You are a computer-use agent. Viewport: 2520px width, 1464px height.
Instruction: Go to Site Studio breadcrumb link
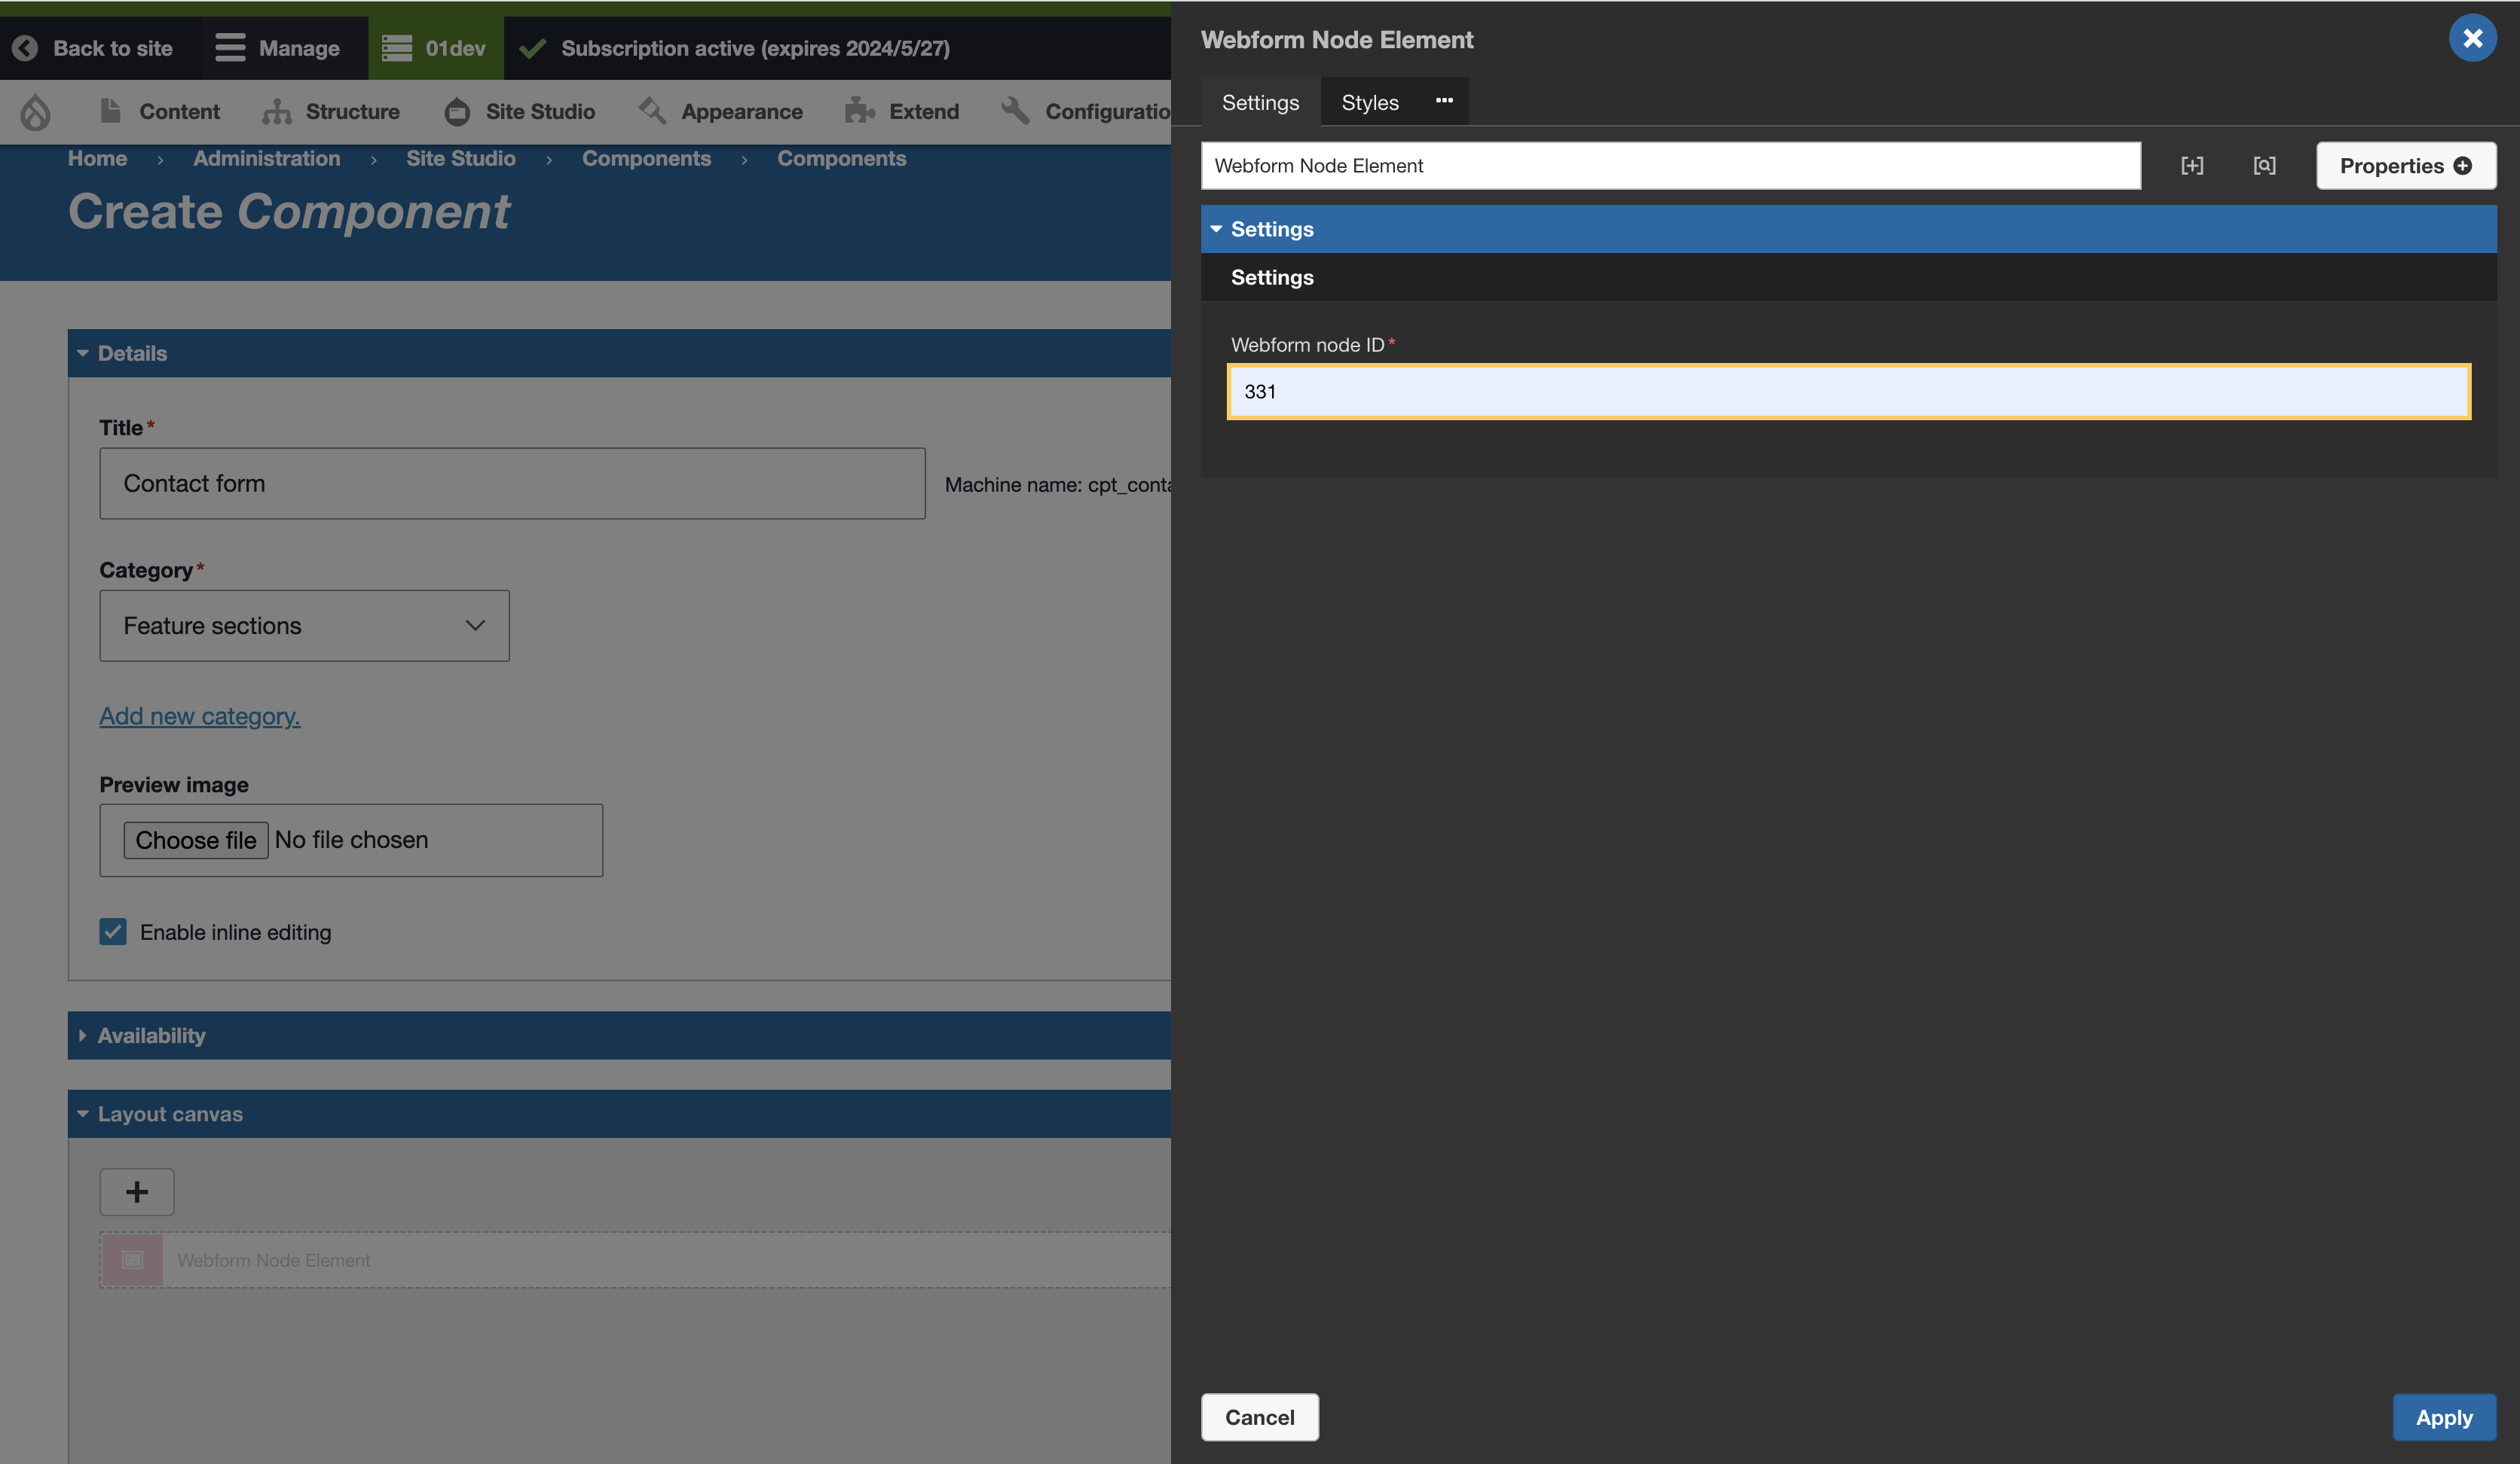coord(460,158)
